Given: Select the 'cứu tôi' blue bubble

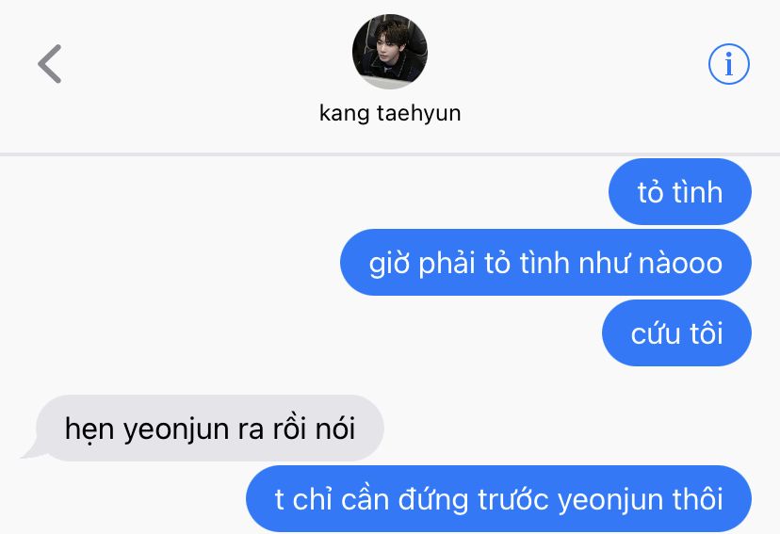Looking at the screenshot, I should (x=676, y=333).
